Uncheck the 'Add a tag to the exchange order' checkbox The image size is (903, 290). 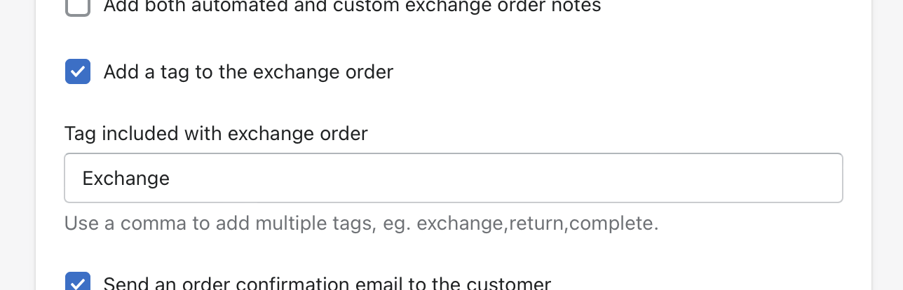78,71
